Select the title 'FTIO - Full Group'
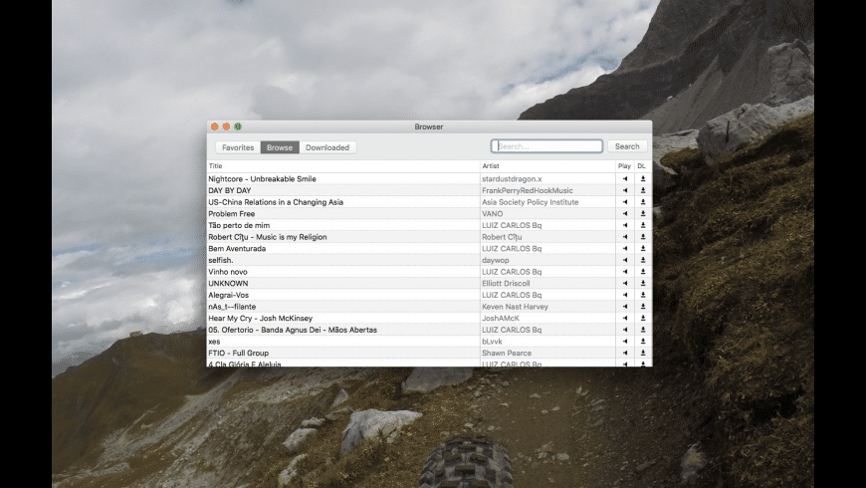Viewport: 866px width, 488px height. pos(239,353)
